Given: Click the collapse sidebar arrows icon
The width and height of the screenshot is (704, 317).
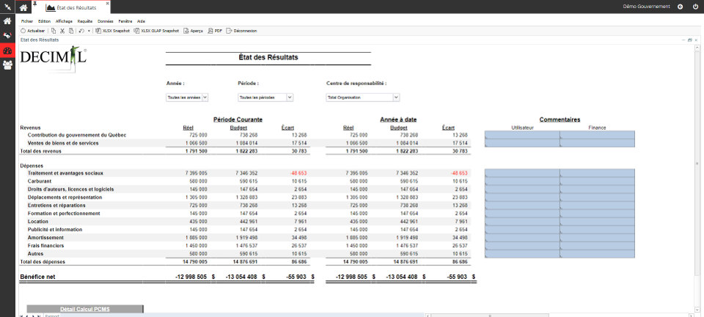Looking at the screenshot, I should tap(7, 7).
